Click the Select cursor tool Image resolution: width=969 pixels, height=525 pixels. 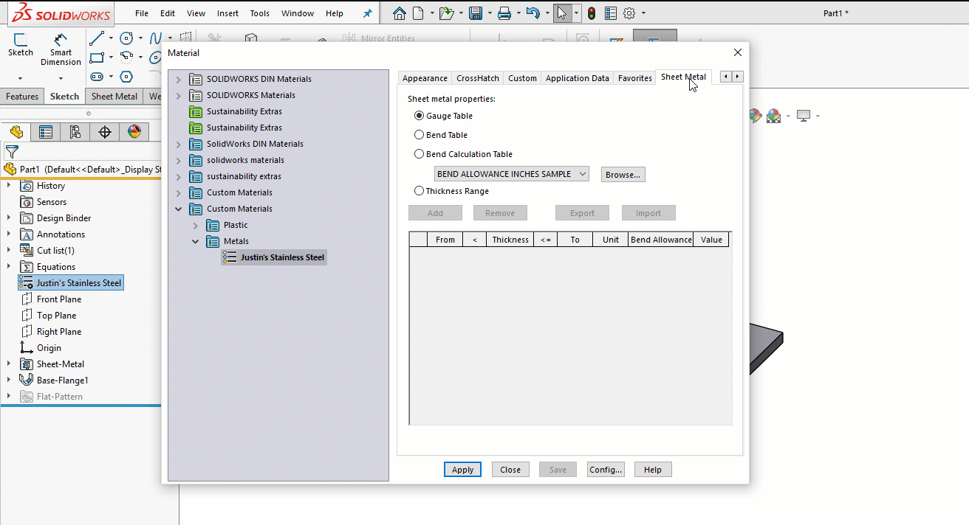(x=562, y=13)
